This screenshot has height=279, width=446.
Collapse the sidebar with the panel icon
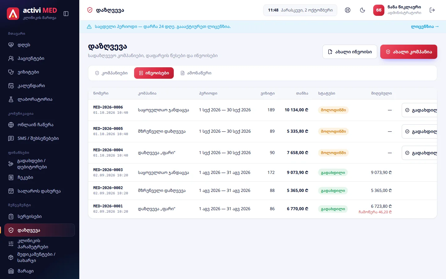click(66, 14)
